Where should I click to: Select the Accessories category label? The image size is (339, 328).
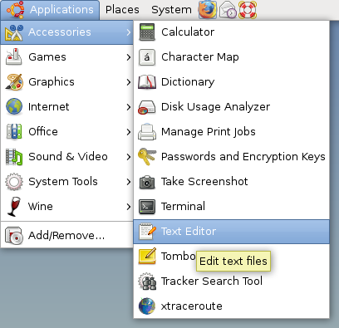60,32
